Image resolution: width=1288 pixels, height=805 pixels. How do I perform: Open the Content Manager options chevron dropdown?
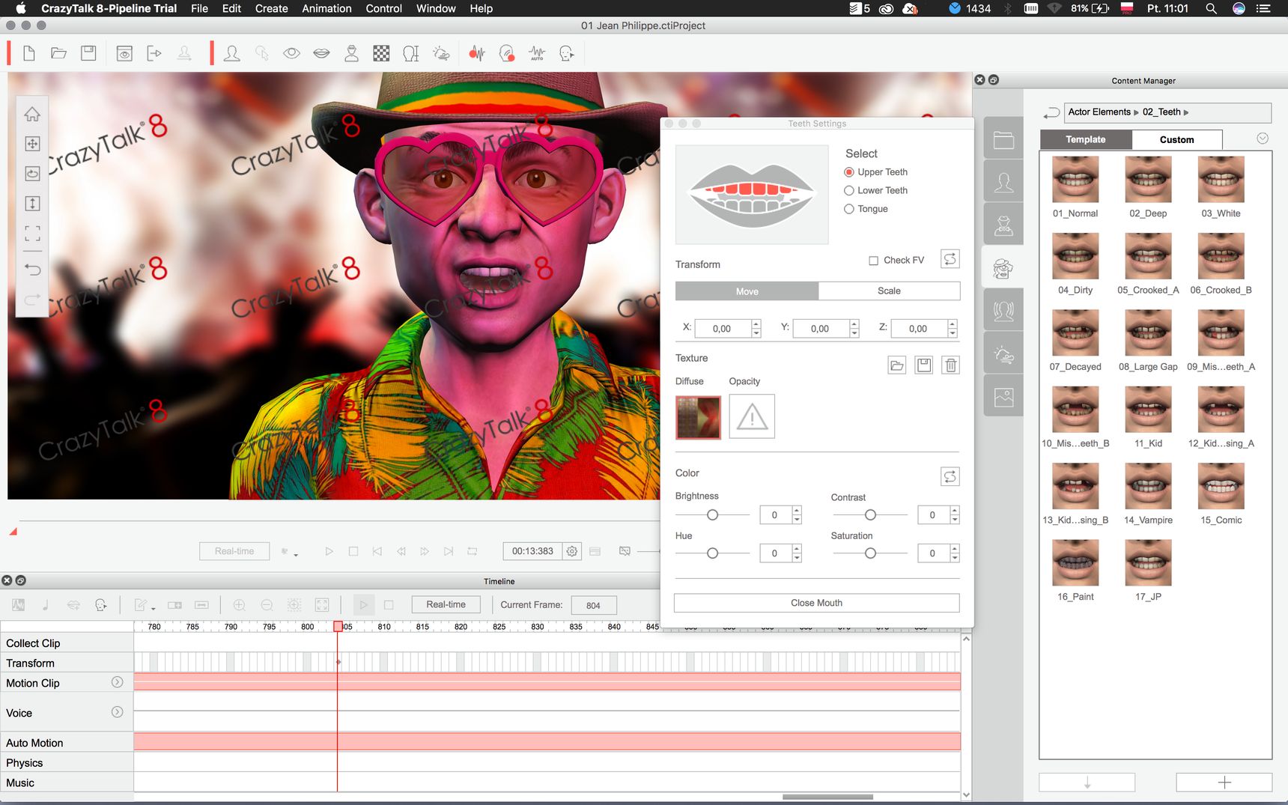pyautogui.click(x=1263, y=139)
